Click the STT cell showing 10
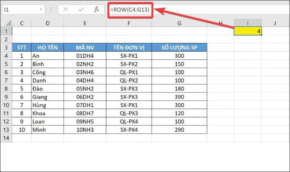Image resolution: width=290 pixels, height=172 pixels. click(x=22, y=130)
